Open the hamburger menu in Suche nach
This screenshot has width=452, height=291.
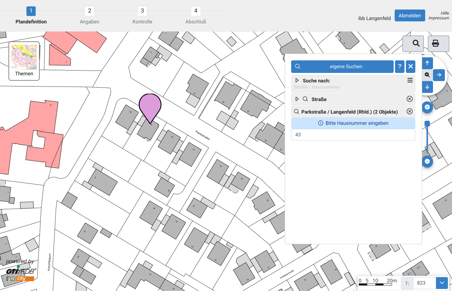410,80
